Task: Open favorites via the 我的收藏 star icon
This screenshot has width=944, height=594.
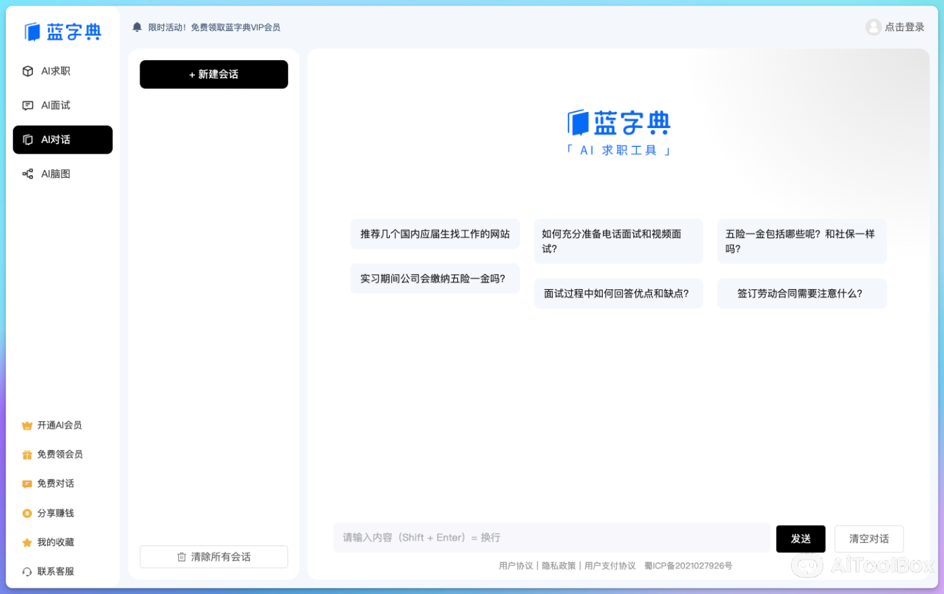Action: click(x=26, y=541)
